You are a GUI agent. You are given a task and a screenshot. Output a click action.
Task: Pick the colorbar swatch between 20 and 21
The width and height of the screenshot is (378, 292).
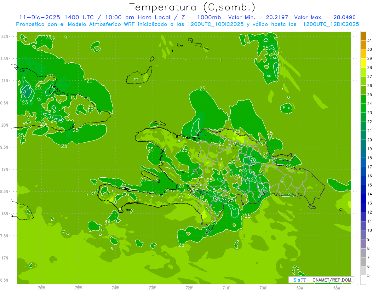point(363,135)
